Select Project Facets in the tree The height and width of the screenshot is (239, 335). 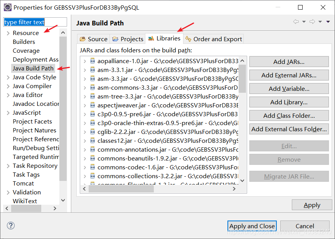pos(32,122)
